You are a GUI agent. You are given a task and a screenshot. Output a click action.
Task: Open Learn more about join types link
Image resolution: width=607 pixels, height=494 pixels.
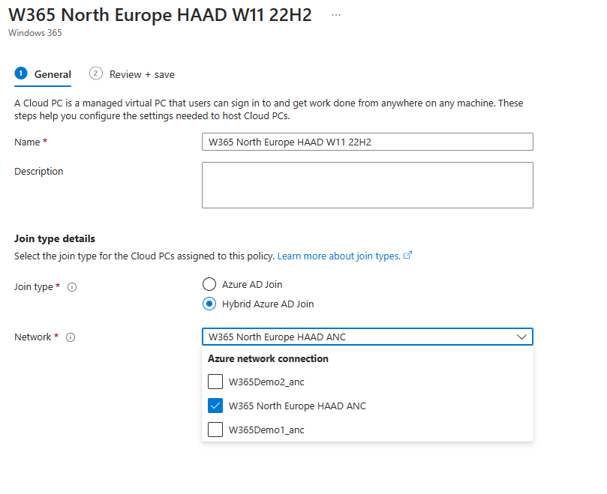pyautogui.click(x=338, y=256)
